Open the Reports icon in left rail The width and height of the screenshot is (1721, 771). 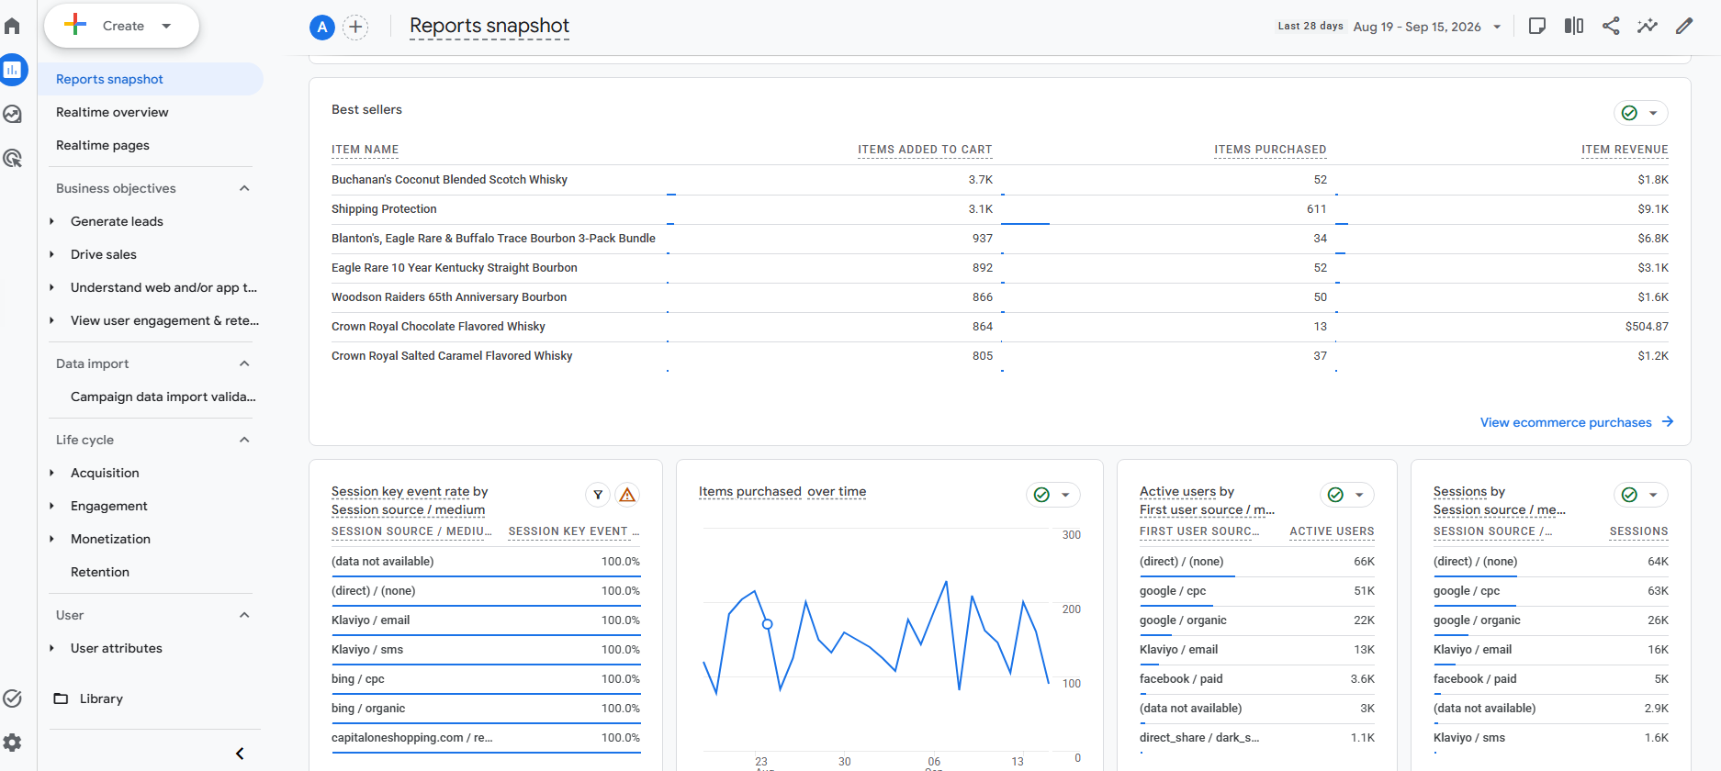pos(12,70)
